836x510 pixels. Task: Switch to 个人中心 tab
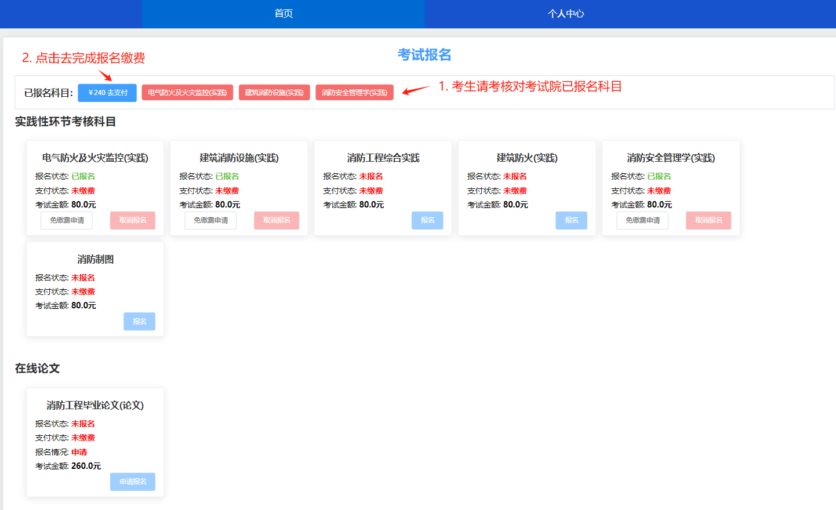tap(566, 14)
